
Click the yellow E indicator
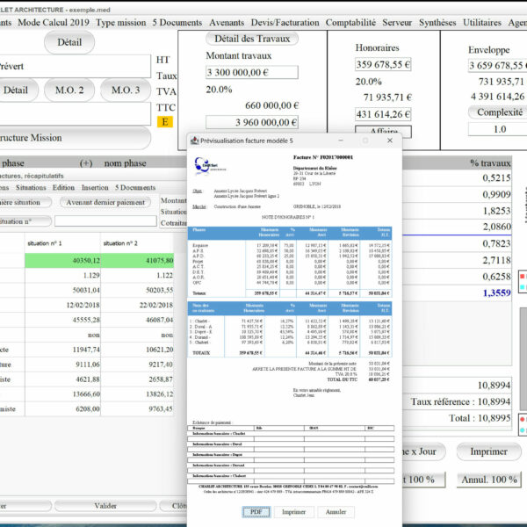click(x=165, y=122)
